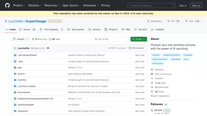Open the Product menu

pyautogui.click(x=19, y=5)
